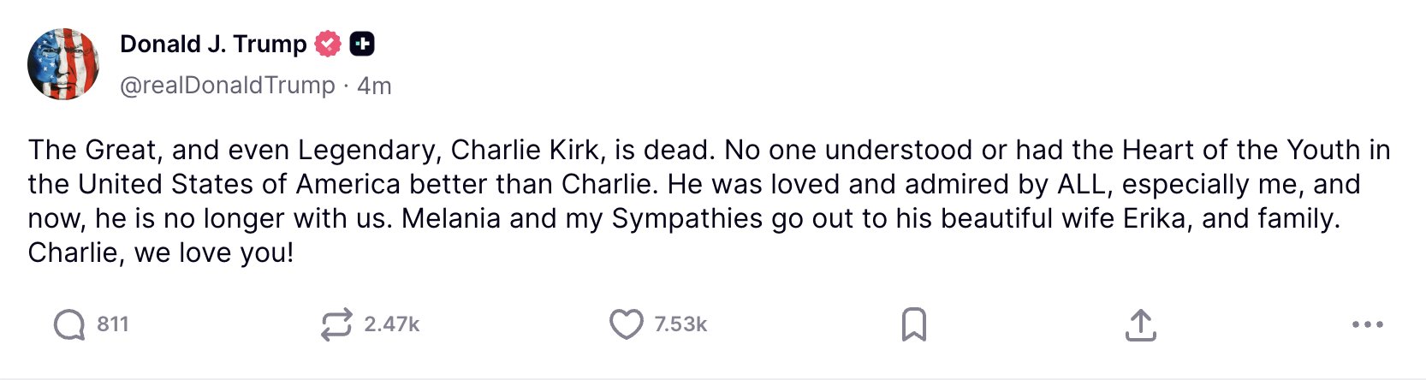The image size is (1426, 380).
Task: Click the words "Charlie Kirk" in the post
Action: click(525, 150)
